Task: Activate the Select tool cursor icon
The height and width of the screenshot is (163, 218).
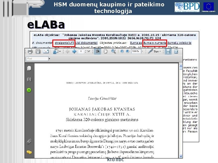Action: [x=97, y=51]
